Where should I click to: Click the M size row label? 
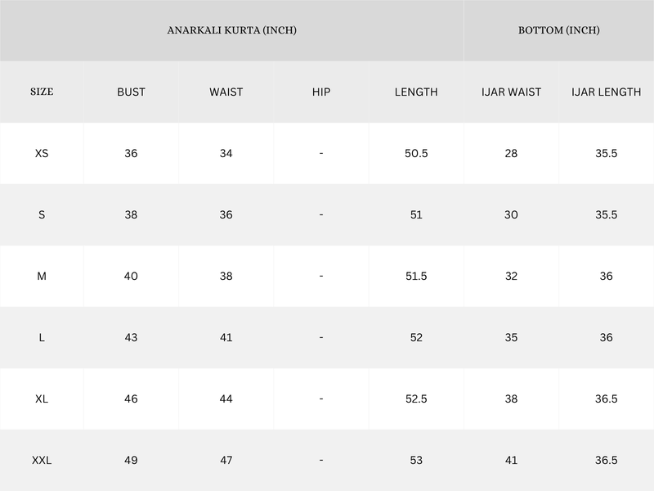click(42, 276)
